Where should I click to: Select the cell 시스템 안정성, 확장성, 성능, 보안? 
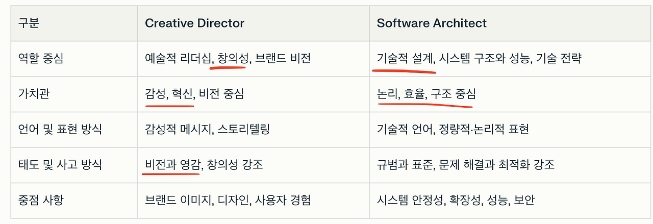(455, 200)
